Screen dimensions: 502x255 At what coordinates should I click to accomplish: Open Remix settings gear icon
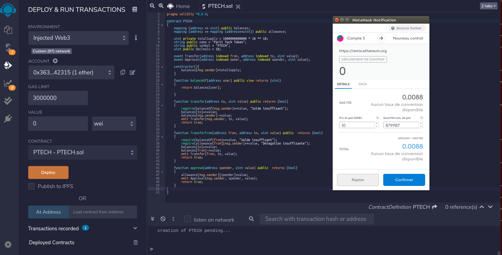point(8,245)
